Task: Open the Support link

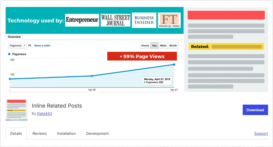Action: 261,134
